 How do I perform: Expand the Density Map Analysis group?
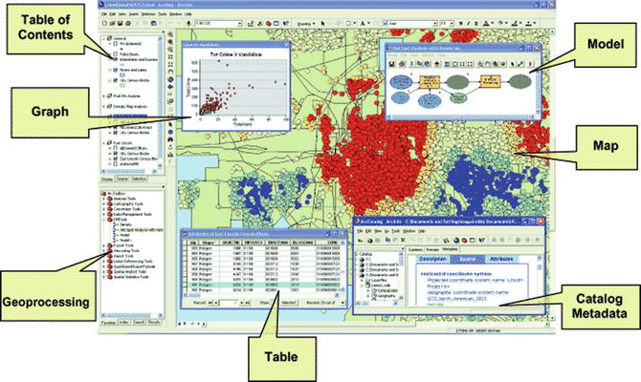[103, 107]
